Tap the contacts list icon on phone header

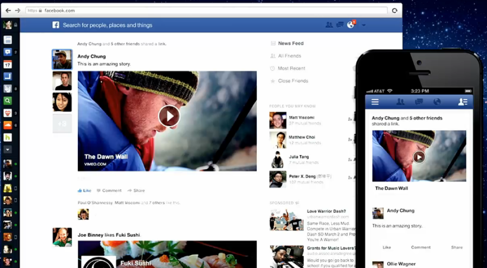(463, 102)
